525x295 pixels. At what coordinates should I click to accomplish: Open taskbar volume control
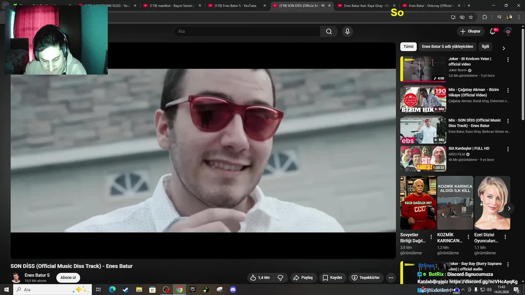[x=489, y=290]
